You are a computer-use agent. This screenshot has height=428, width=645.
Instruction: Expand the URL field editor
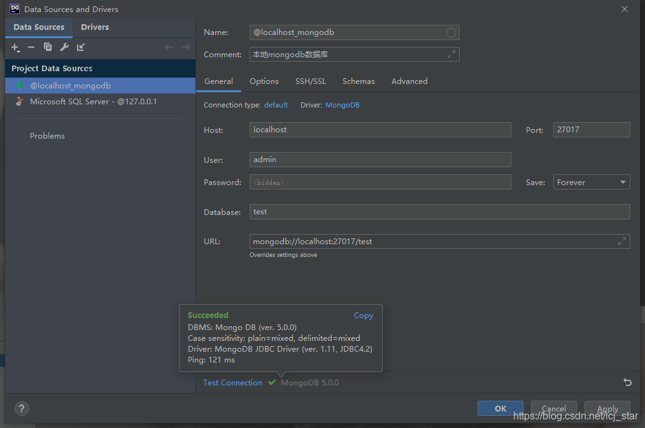[622, 241]
